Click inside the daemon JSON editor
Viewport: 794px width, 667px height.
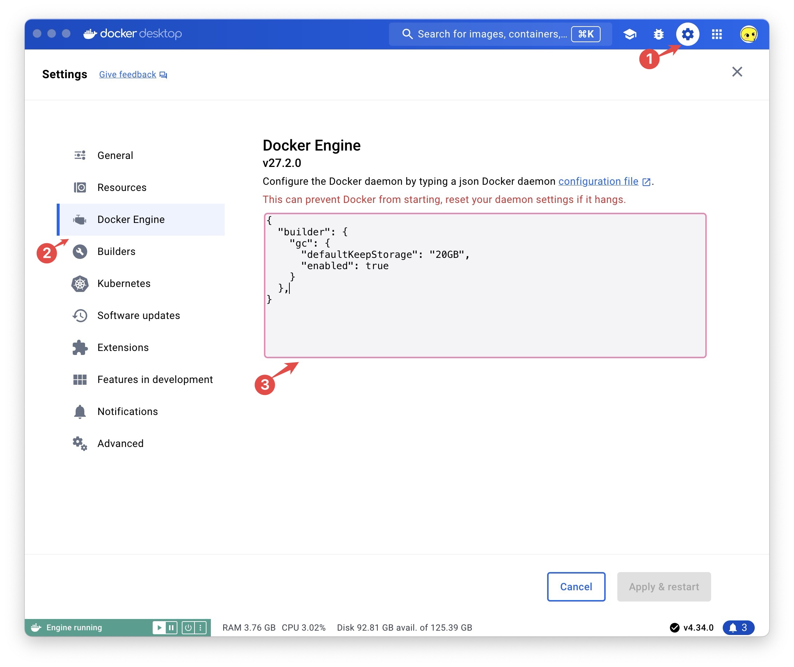click(x=485, y=285)
